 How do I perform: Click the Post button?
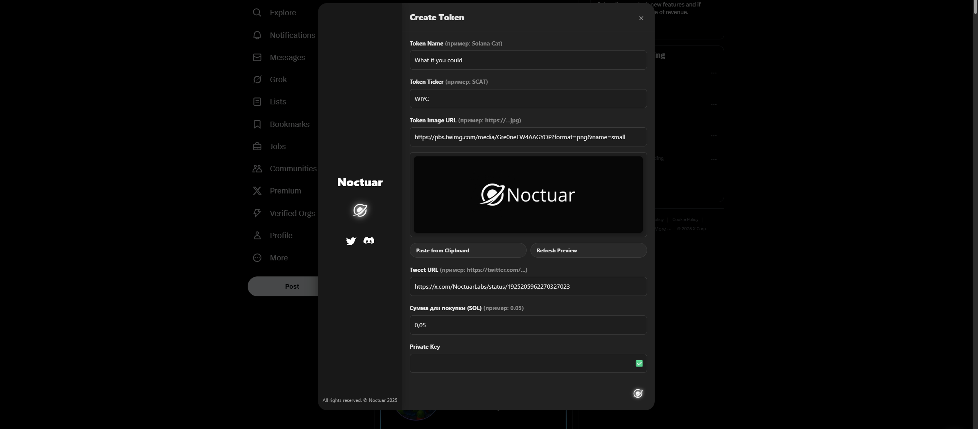click(283, 286)
